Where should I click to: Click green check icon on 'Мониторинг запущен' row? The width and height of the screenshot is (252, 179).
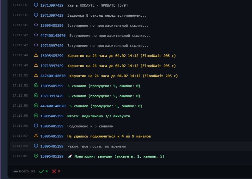[36, 156]
